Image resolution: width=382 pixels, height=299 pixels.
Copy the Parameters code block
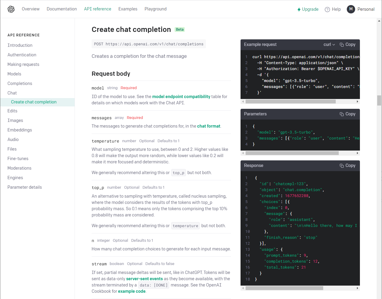(x=347, y=114)
